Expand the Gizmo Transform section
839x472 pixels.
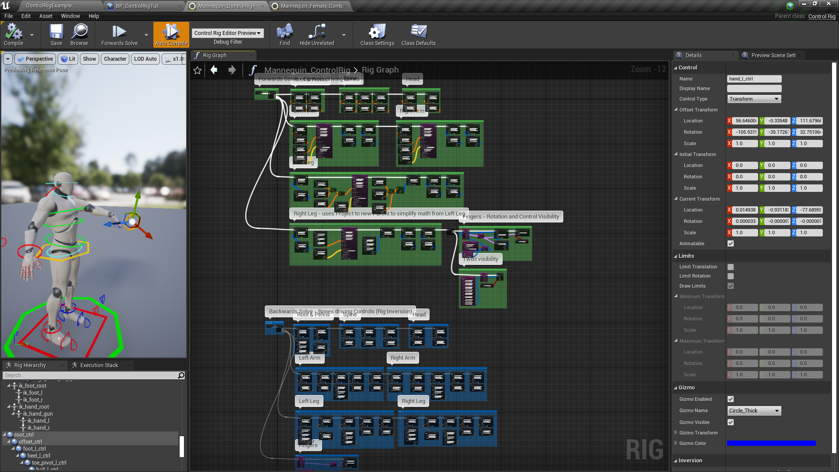pos(676,433)
